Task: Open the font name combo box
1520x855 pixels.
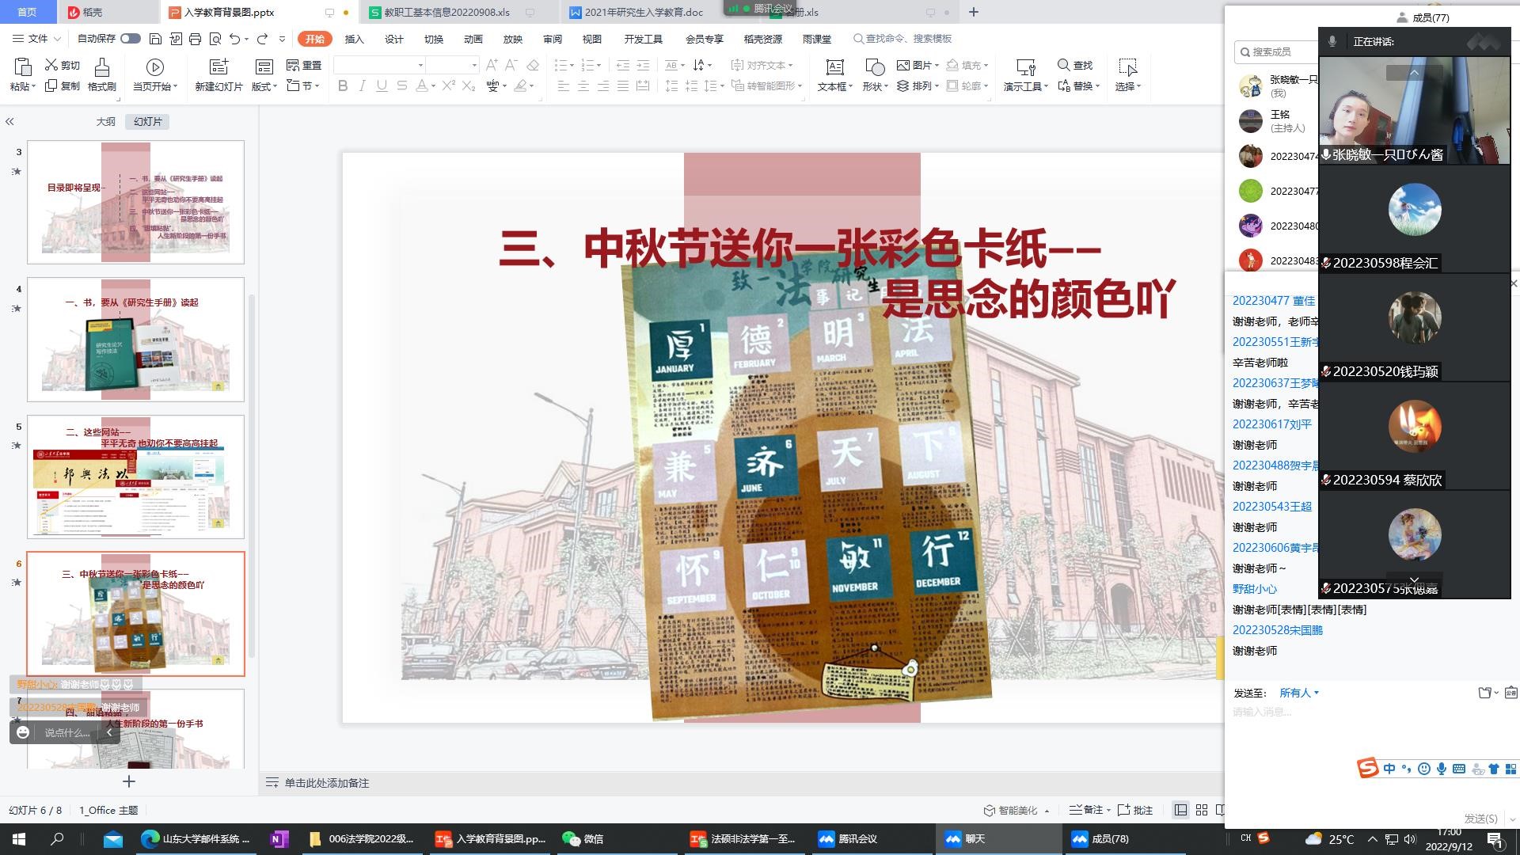Action: coord(379,65)
